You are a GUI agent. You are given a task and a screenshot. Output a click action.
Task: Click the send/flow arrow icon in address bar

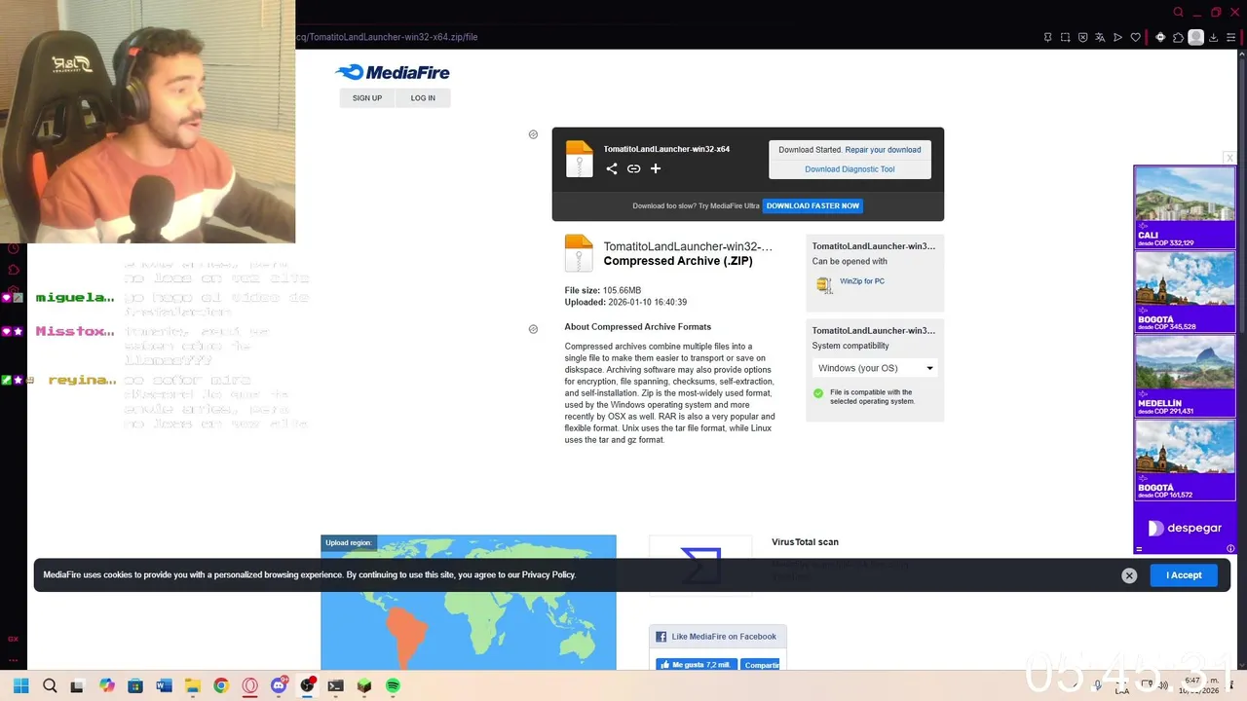click(1117, 37)
